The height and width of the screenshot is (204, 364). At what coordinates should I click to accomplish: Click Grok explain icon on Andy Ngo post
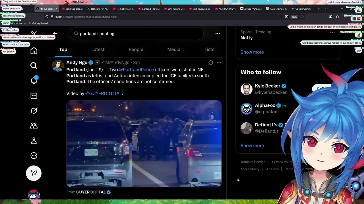coord(211,62)
